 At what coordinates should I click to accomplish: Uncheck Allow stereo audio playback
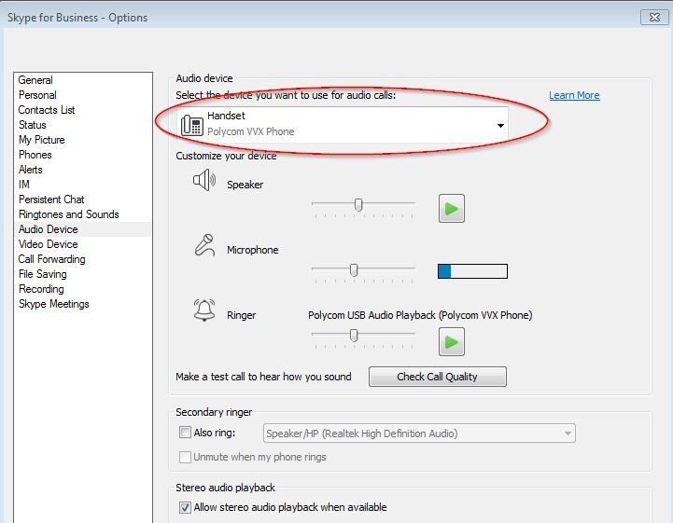(185, 507)
